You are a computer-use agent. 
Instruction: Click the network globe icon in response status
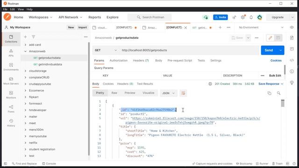coord(210,84)
